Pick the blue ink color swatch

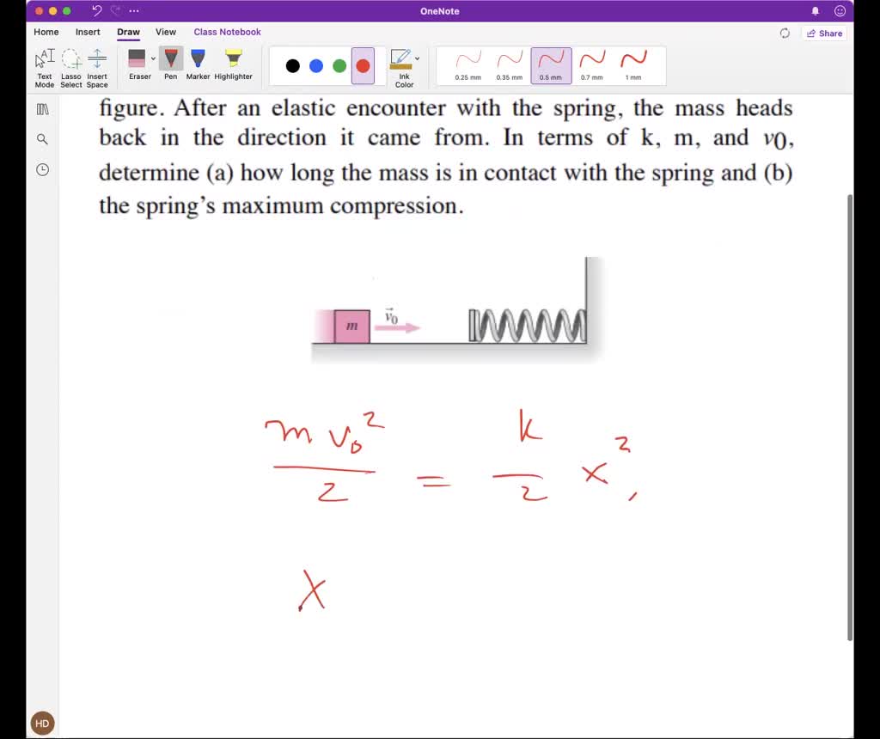point(316,65)
